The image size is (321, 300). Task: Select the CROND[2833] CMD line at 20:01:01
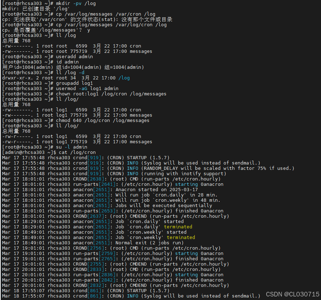[x=111, y=270]
